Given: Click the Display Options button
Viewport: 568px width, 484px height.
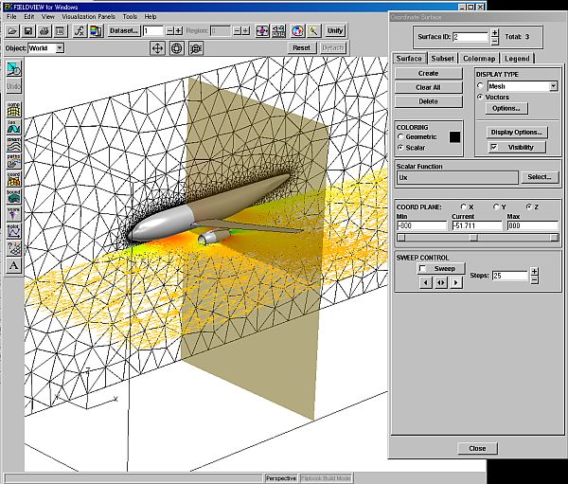Looking at the screenshot, I should [x=516, y=133].
